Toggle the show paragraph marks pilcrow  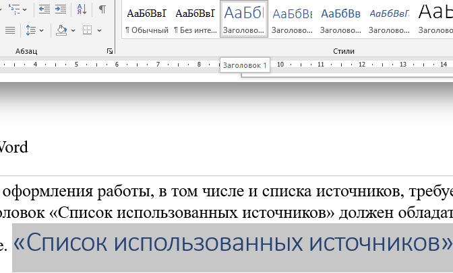[x=102, y=9]
